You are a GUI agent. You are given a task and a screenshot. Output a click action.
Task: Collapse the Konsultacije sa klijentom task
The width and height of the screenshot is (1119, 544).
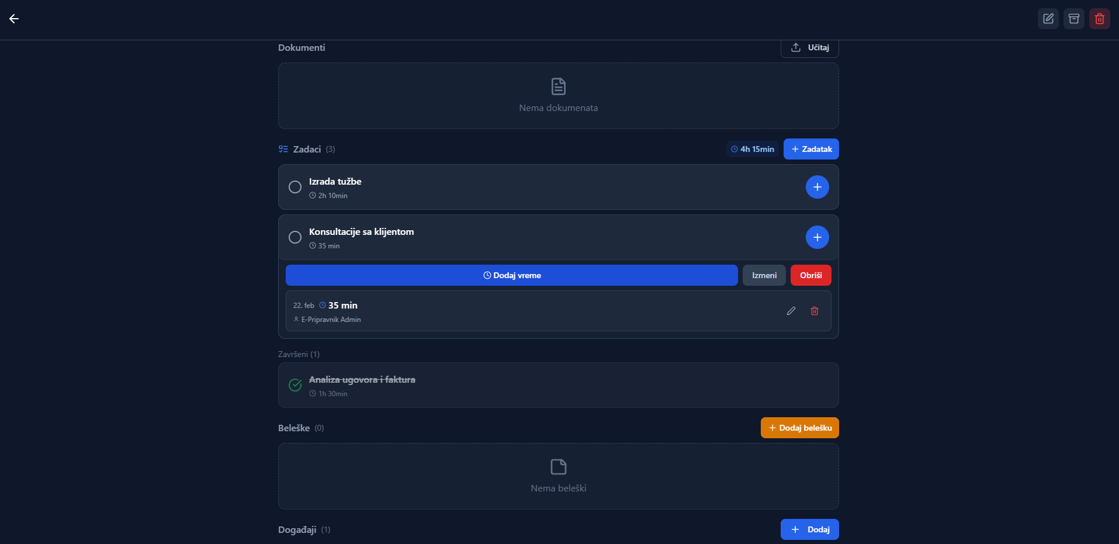(x=526, y=237)
